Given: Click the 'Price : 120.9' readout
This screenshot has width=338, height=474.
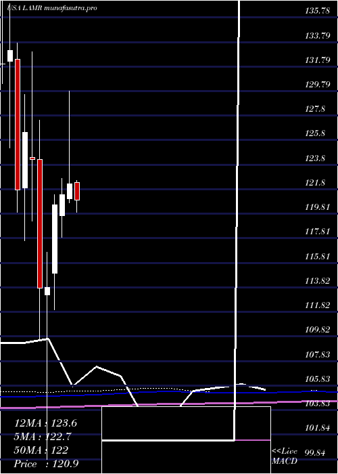Looking at the screenshot, I should tap(46, 464).
